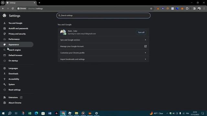Open System settings section
The image size is (207, 116).
(x=12, y=84)
